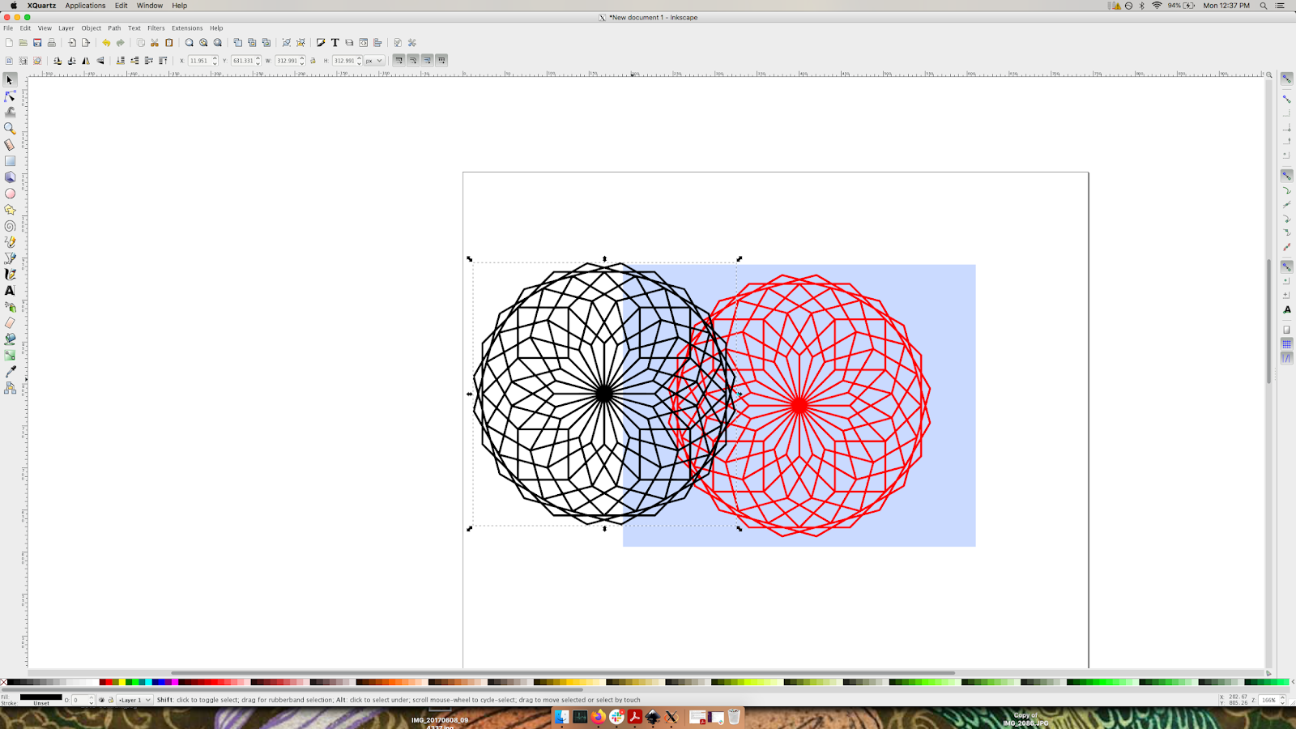Select the Spiral tool
Screen dimensions: 1296x729
point(10,225)
